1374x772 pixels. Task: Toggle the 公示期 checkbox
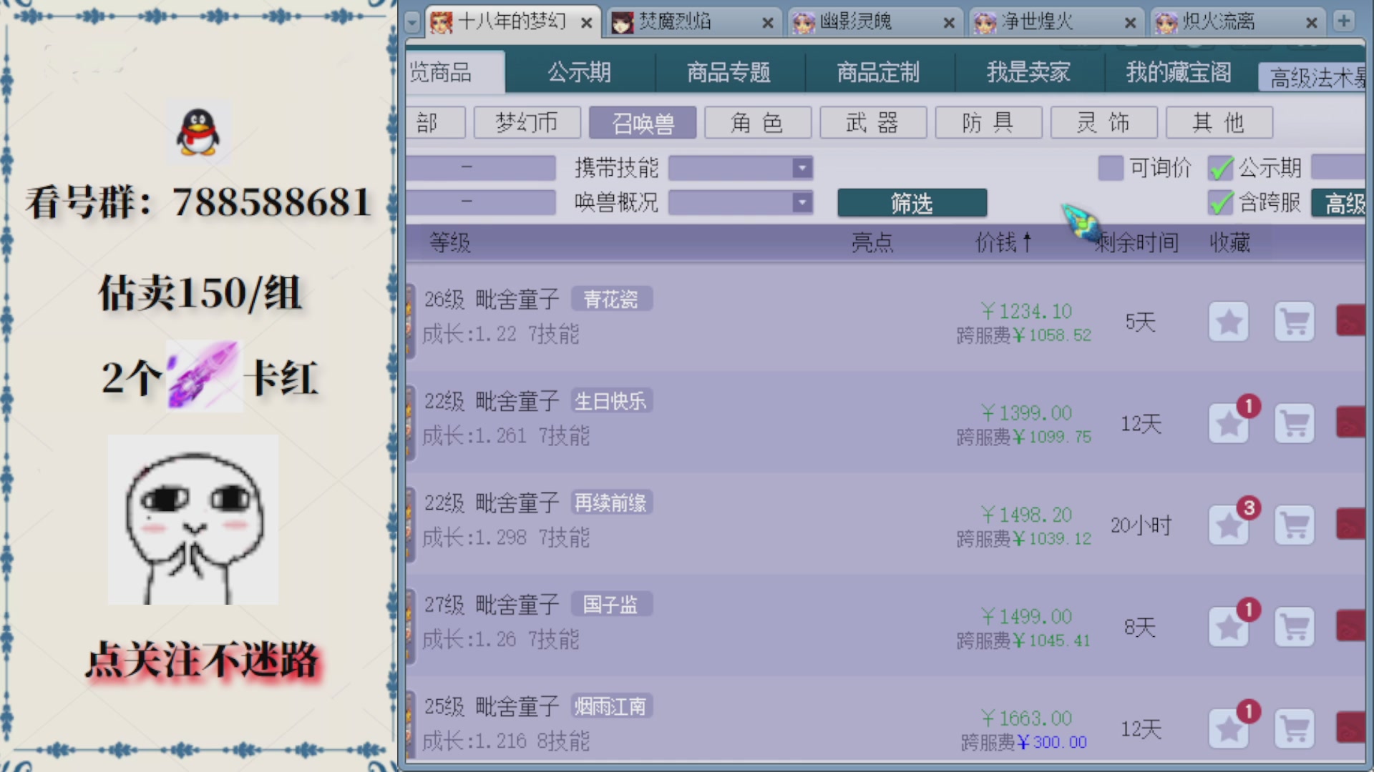tap(1220, 168)
